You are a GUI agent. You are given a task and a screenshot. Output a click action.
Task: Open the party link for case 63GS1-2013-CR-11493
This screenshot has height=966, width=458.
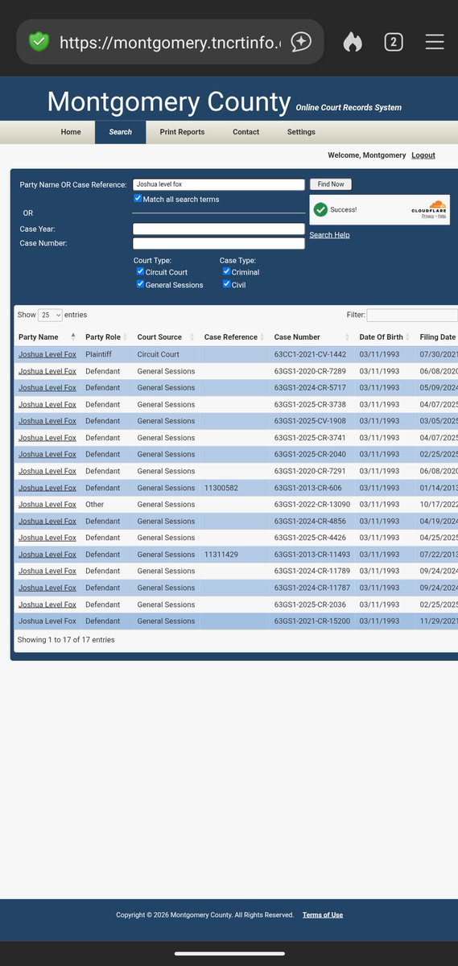(47, 555)
